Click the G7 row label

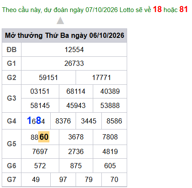click(x=12, y=179)
